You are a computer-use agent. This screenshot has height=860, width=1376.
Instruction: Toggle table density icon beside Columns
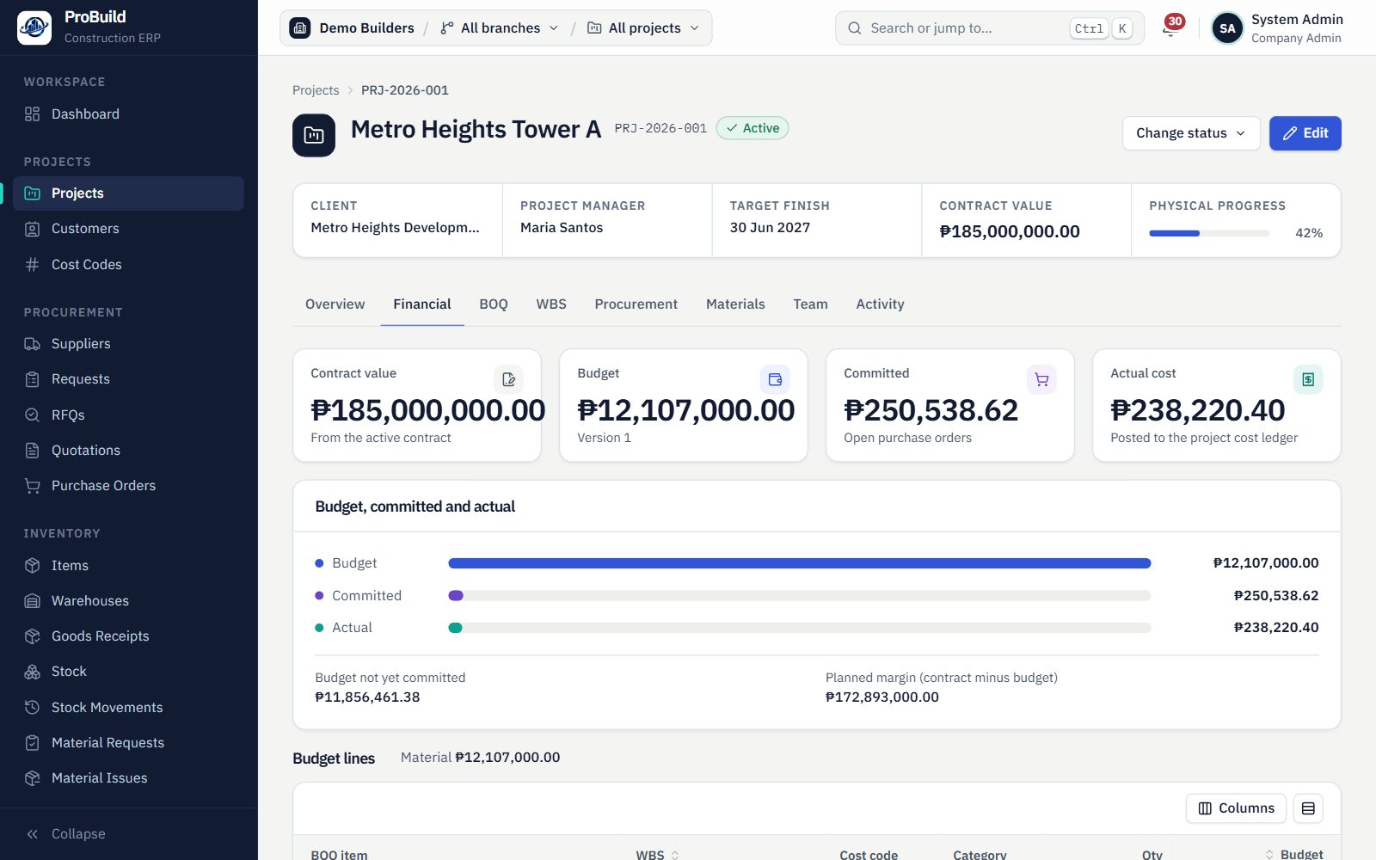(1308, 808)
